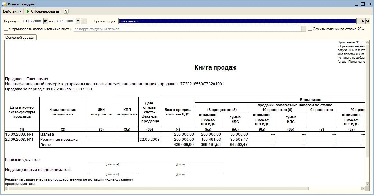The width and height of the screenshot is (374, 195).
Task: Enable Формировать дополнительные листы checkbox
Action: pyautogui.click(x=6, y=29)
